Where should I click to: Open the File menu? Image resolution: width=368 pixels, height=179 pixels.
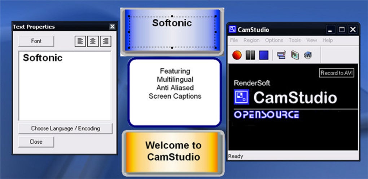coord(234,40)
